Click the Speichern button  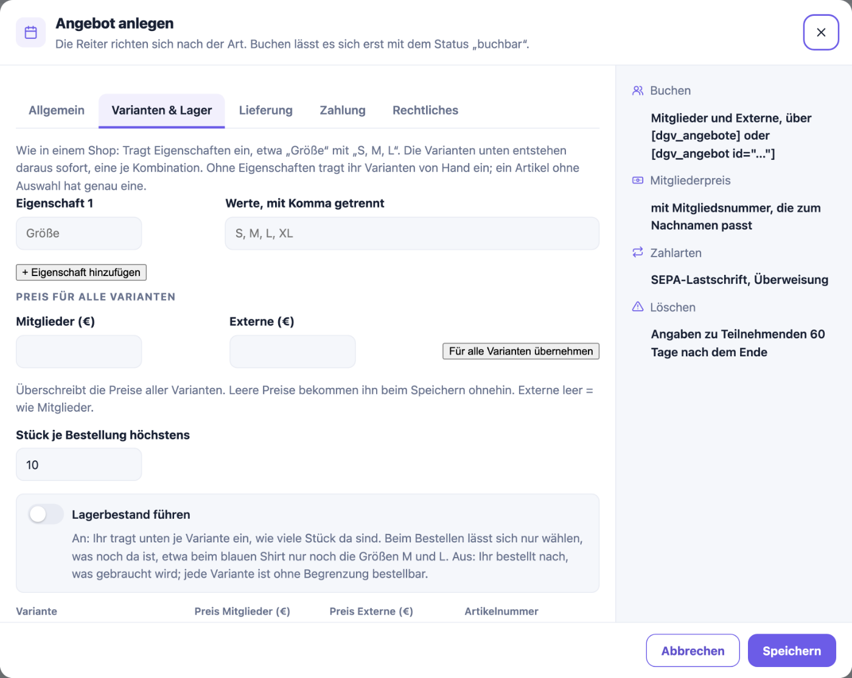click(x=792, y=651)
